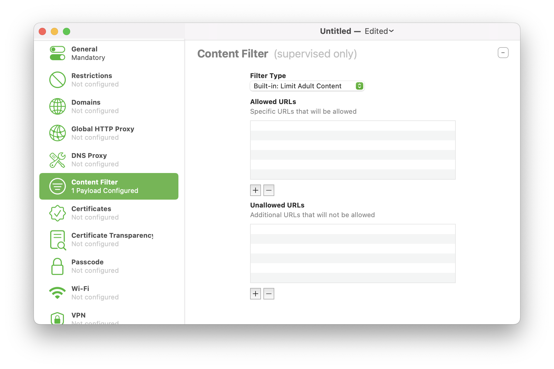The height and width of the screenshot is (369, 554).
Task: Click 'Additional URLs that will not be allowed' text
Action: (x=312, y=215)
